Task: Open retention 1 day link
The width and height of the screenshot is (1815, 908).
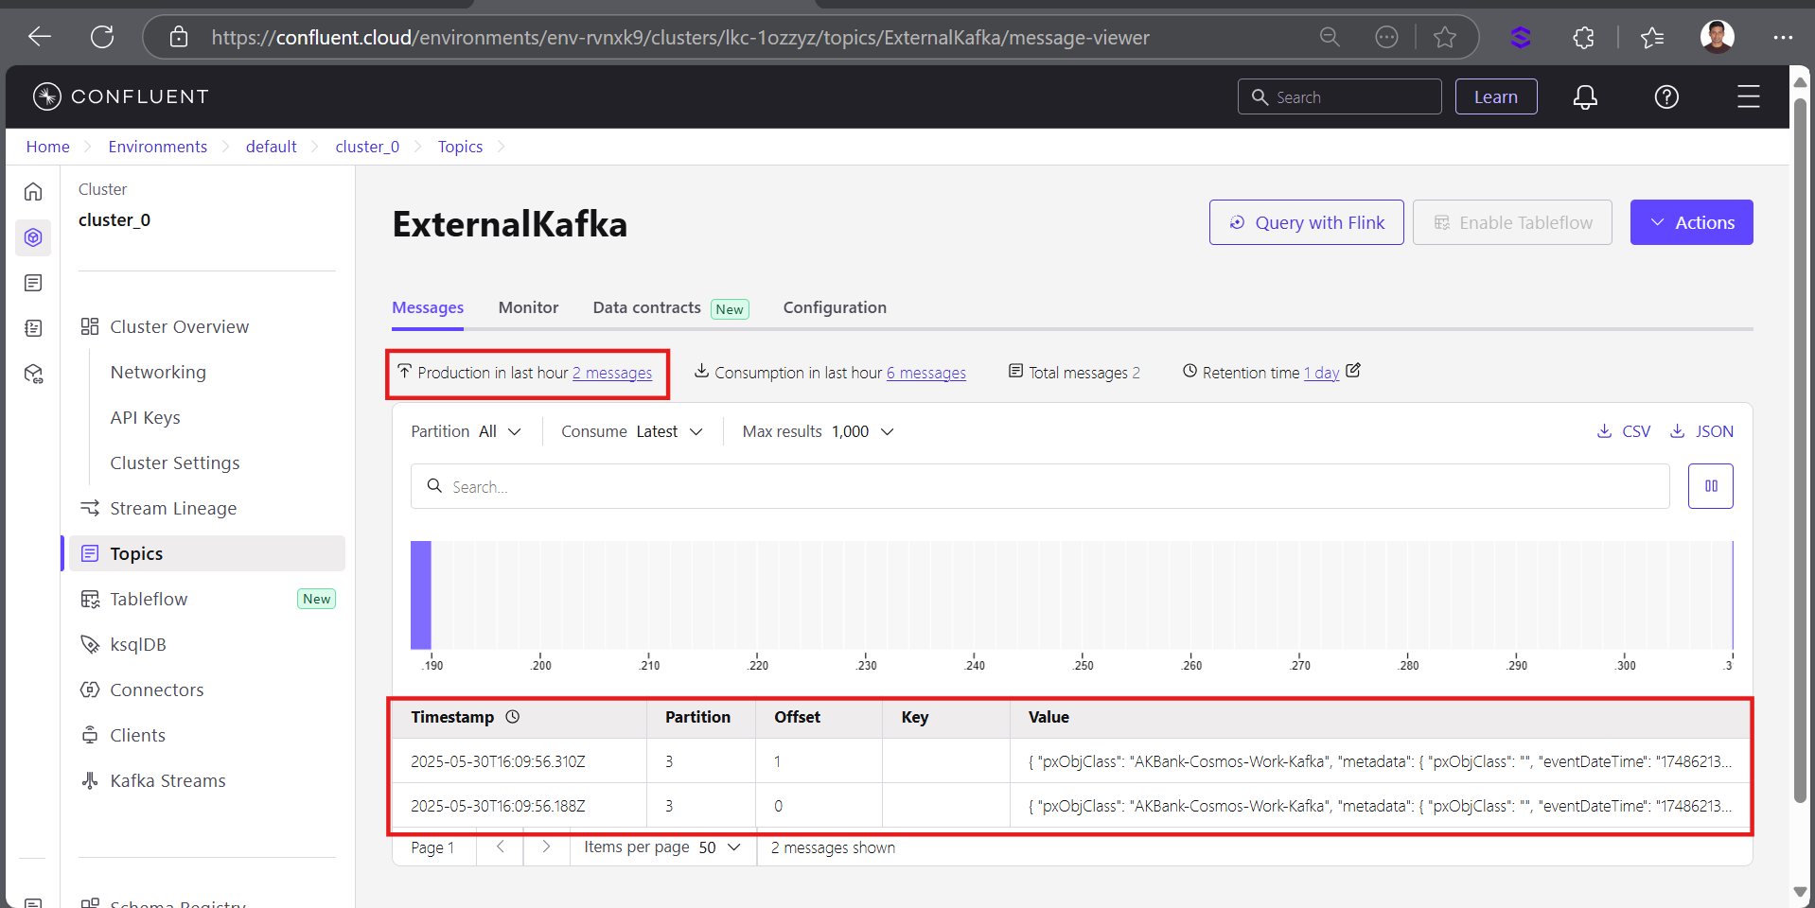Action: pos(1321,373)
